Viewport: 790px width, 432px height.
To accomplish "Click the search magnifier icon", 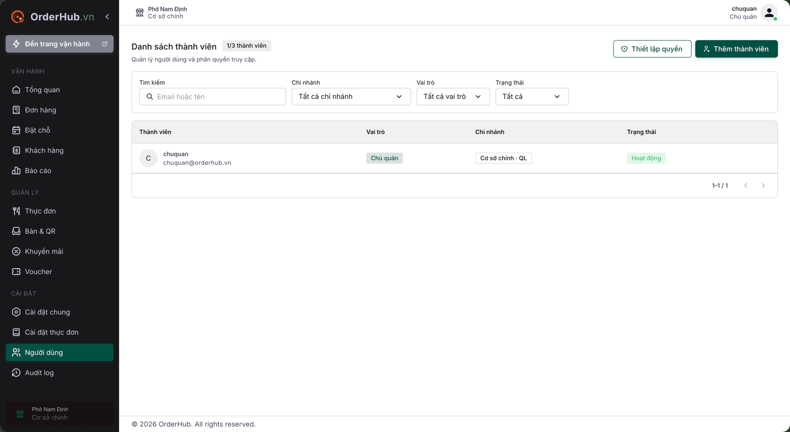I will click(150, 97).
